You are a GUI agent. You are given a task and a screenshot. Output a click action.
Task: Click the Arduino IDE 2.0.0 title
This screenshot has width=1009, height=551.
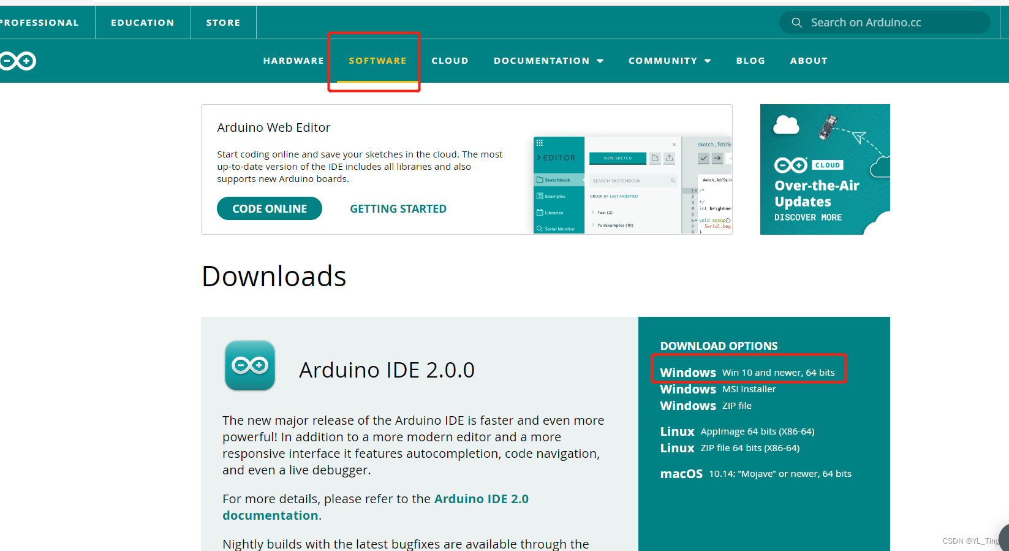click(387, 370)
